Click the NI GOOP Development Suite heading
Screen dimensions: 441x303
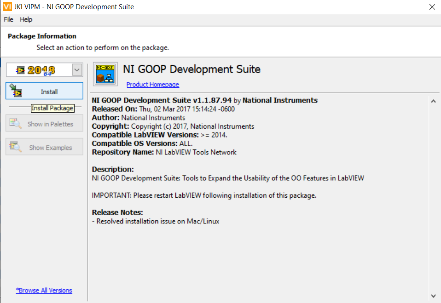pos(192,69)
